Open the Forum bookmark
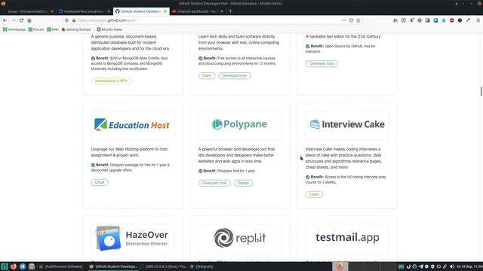This screenshot has height=271, width=483. tap(36, 29)
